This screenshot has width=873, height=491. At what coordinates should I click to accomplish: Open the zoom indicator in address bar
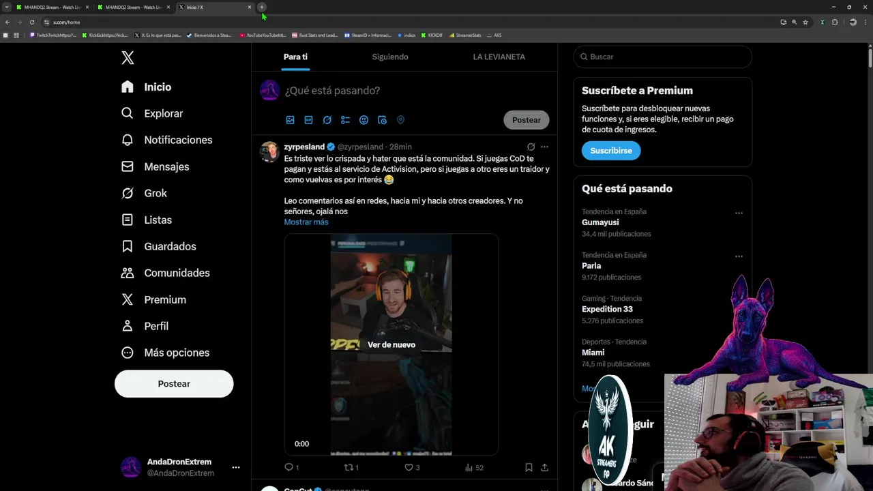coord(794,22)
